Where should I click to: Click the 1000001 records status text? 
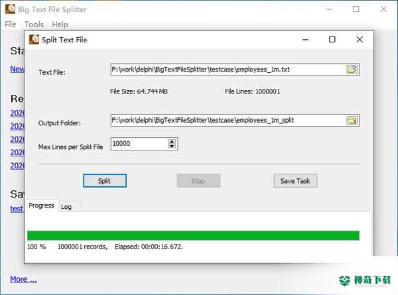coord(82,247)
